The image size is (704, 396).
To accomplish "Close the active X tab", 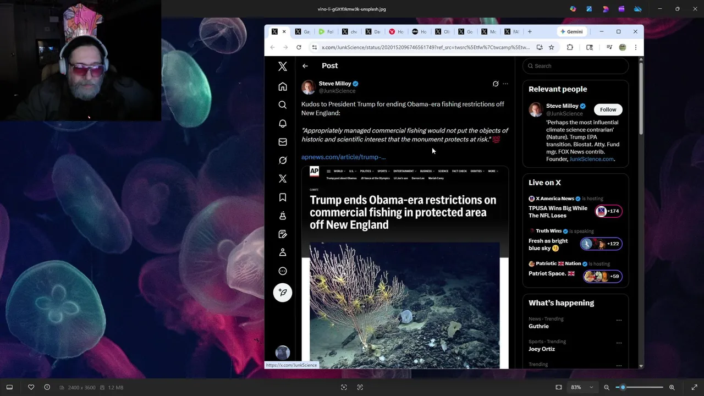I will [284, 31].
